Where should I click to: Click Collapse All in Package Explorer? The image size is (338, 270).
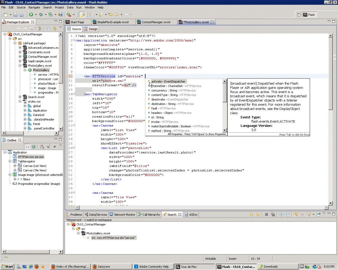49,28
